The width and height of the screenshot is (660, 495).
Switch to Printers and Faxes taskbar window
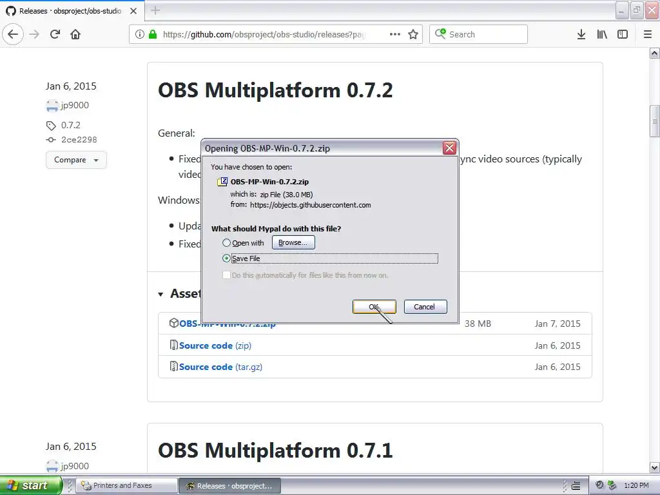point(127,486)
